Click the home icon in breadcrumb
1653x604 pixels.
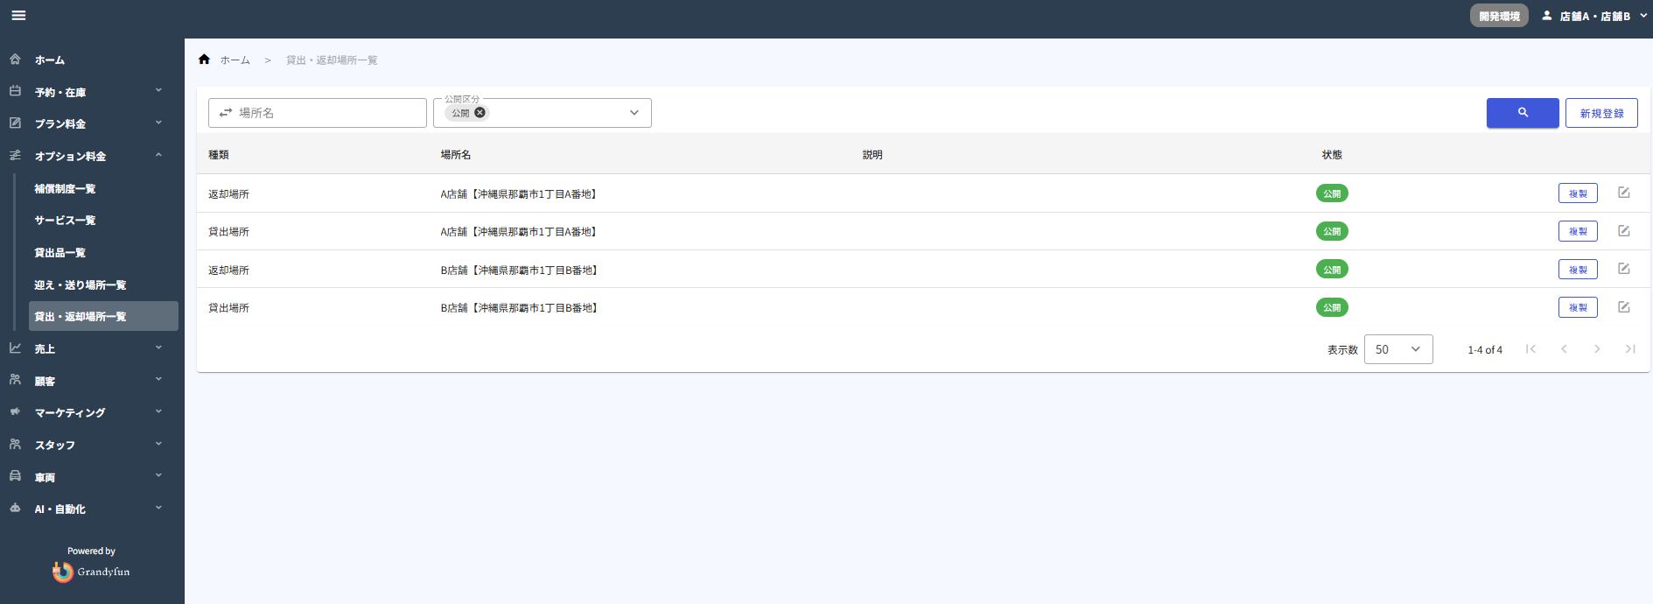pos(204,60)
